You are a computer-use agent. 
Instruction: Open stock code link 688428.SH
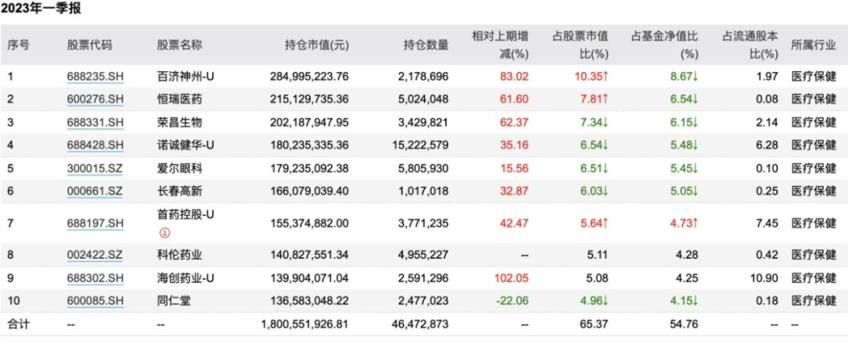tap(95, 145)
